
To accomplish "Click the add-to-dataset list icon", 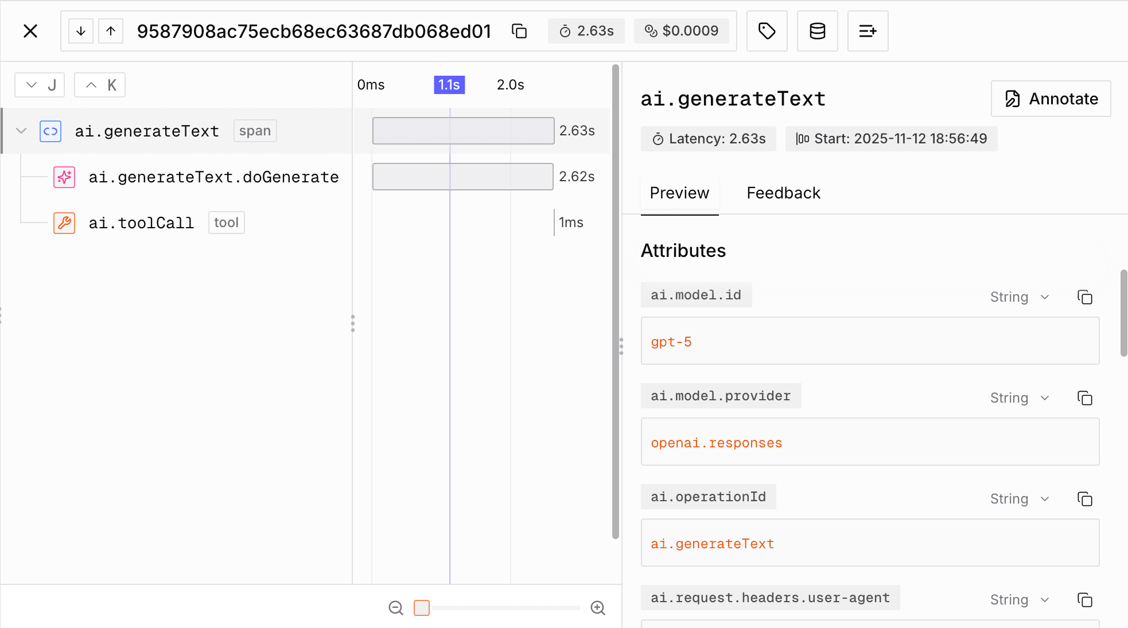I will pyautogui.click(x=868, y=31).
